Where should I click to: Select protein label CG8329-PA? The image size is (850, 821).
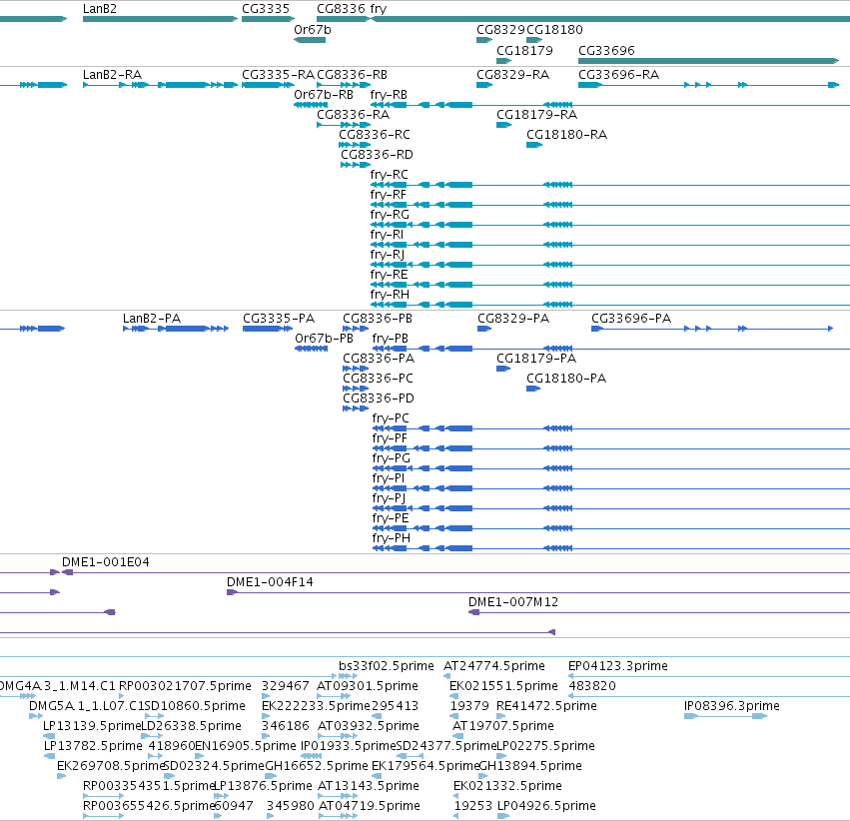tap(513, 318)
